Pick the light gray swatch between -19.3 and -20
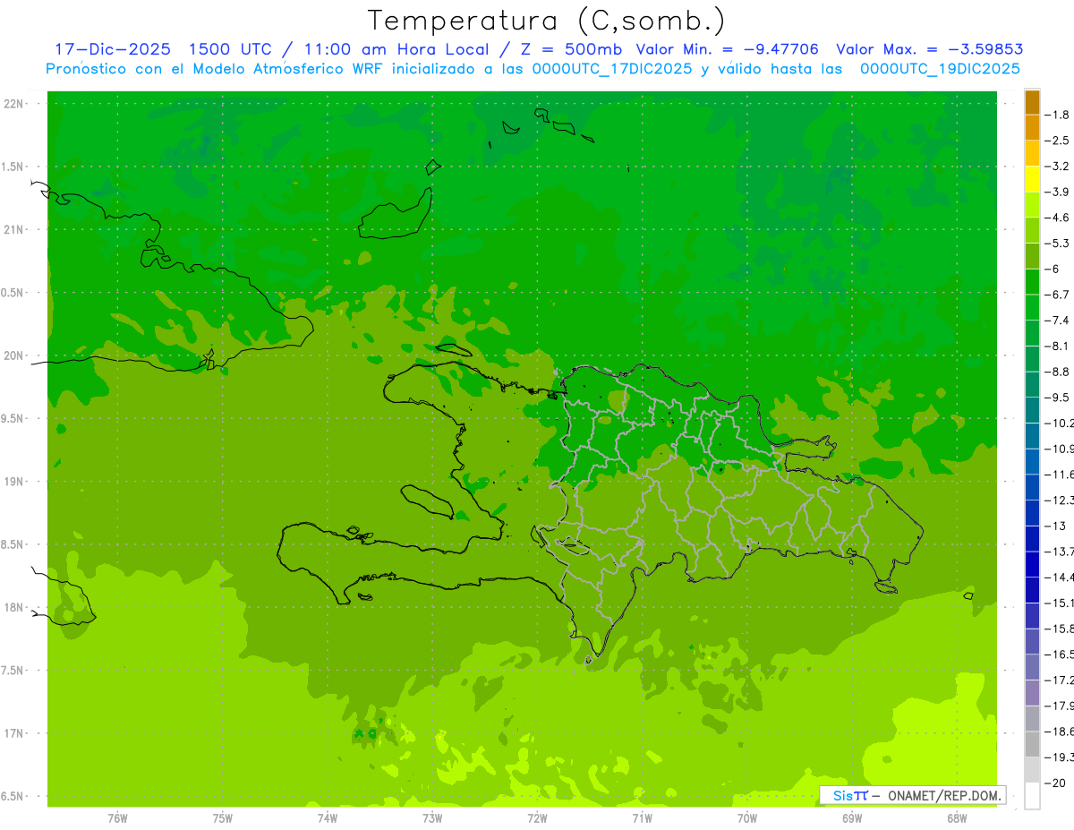 1032,770
